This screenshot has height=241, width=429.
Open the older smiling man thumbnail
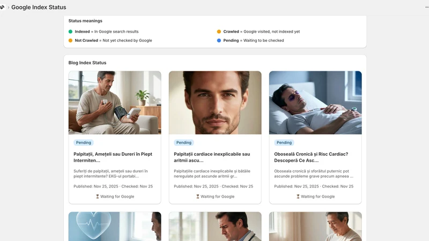coord(315,227)
